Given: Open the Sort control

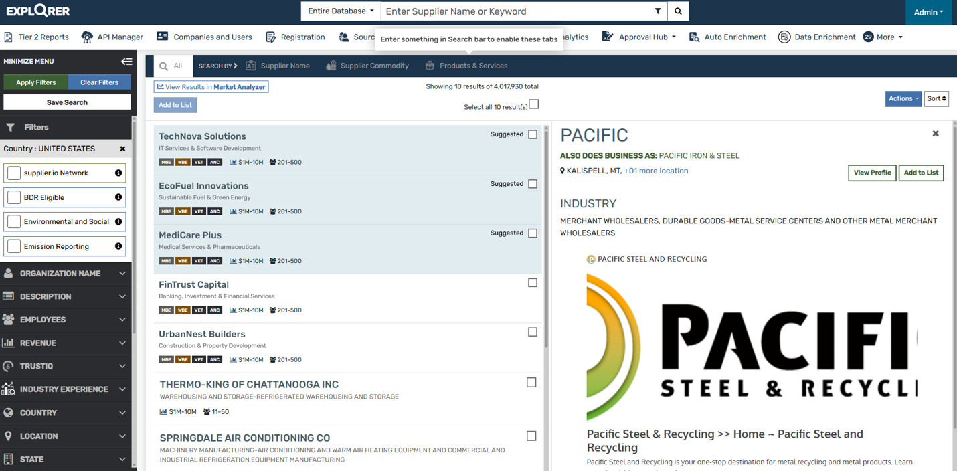Looking at the screenshot, I should (x=936, y=99).
